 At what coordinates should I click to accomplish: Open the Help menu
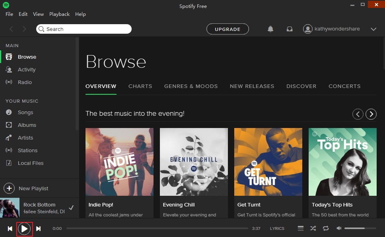point(80,14)
